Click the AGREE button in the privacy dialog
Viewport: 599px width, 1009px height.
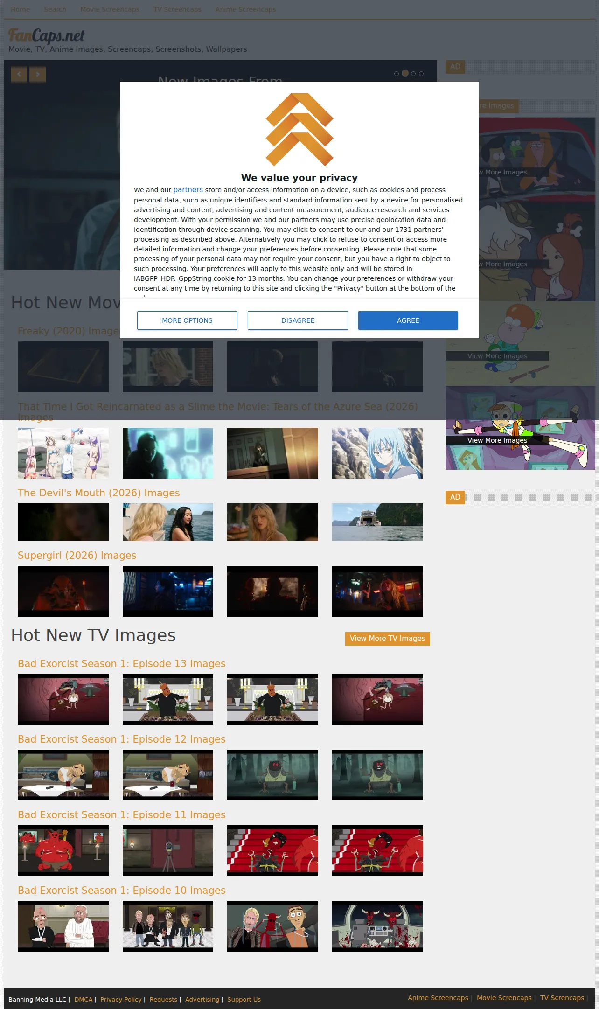(x=408, y=320)
